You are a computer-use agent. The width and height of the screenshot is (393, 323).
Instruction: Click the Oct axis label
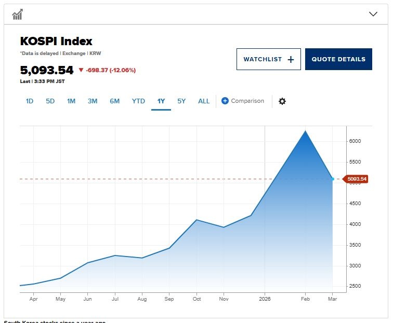click(x=197, y=299)
